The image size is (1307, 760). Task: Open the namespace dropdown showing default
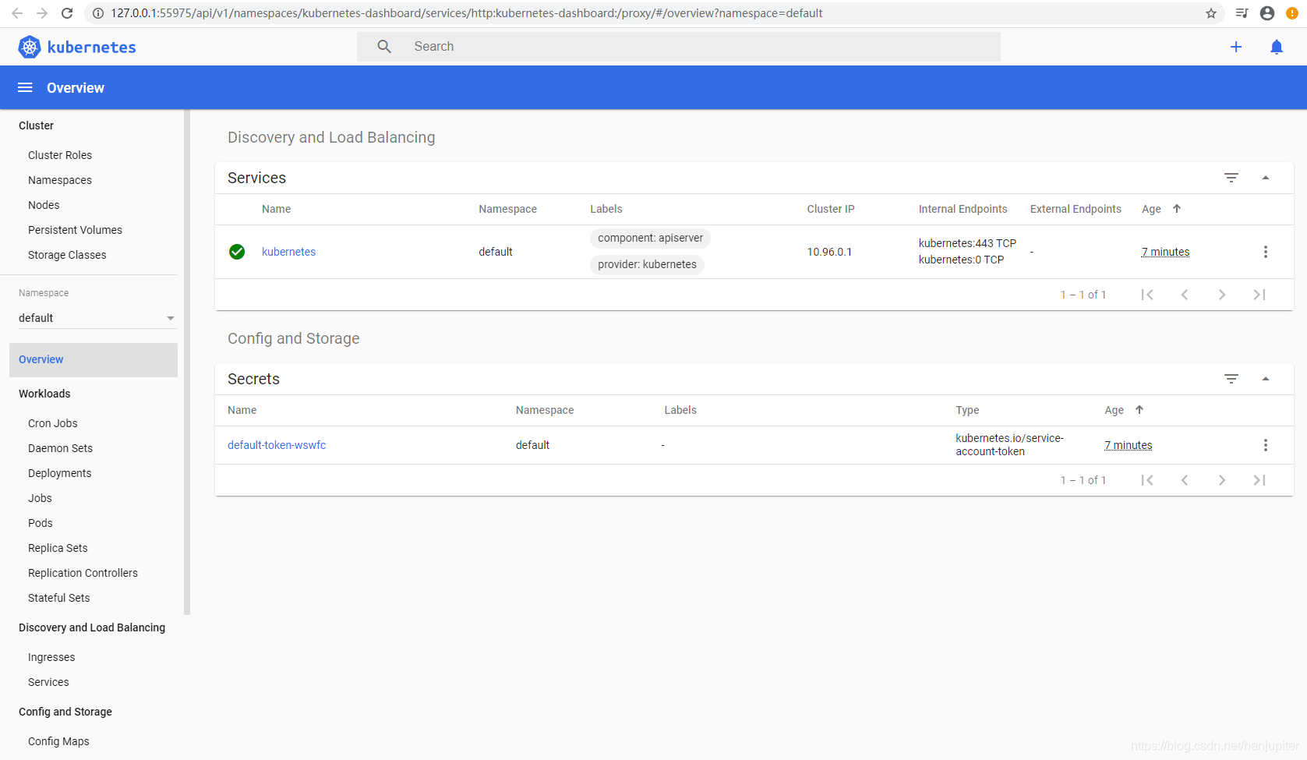[97, 318]
